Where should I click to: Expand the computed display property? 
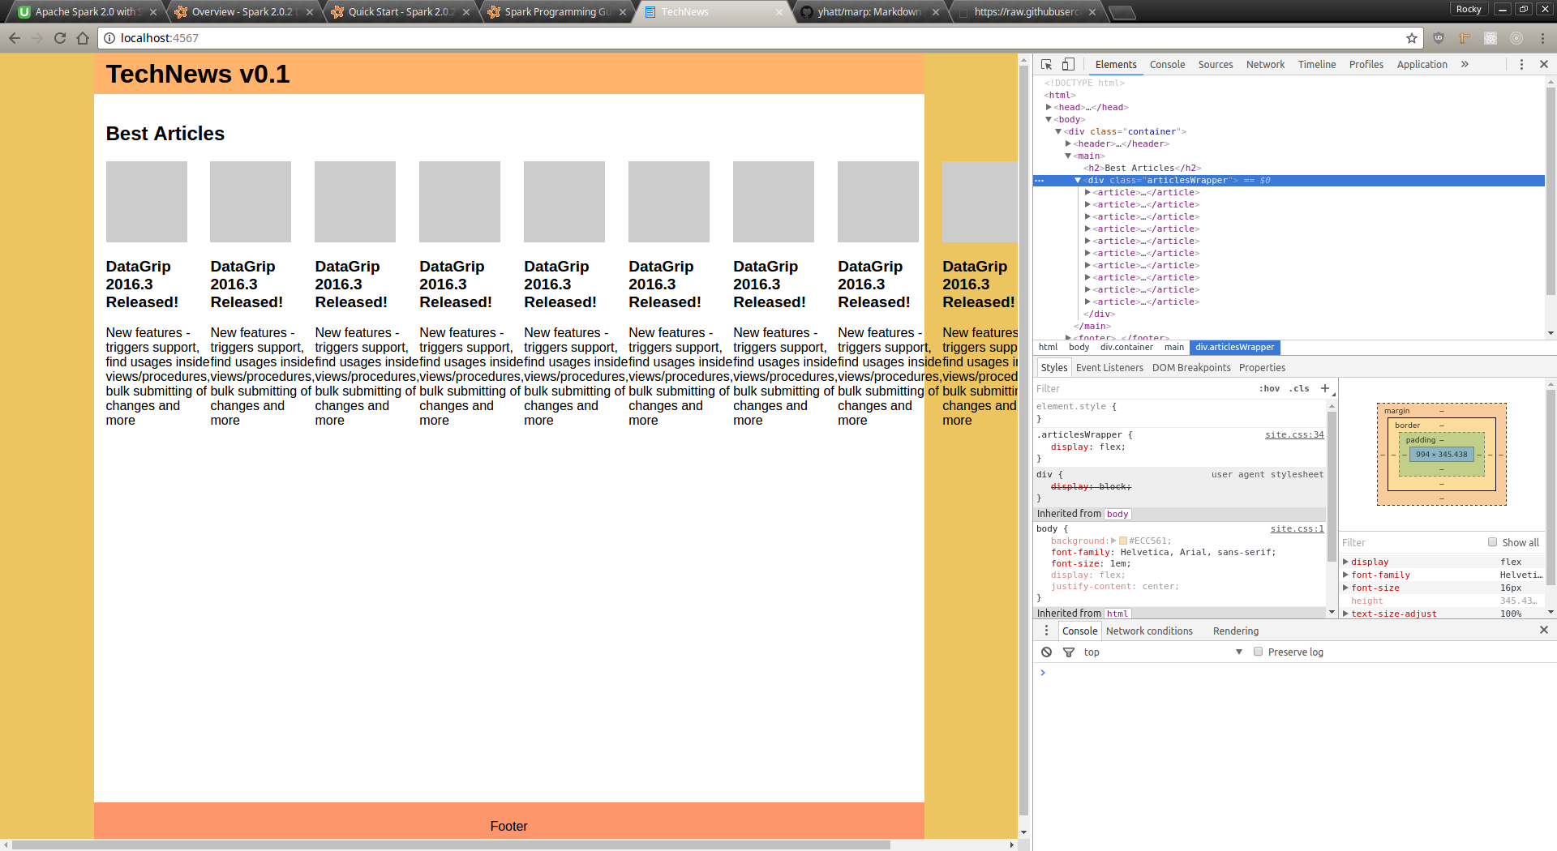pos(1346,562)
